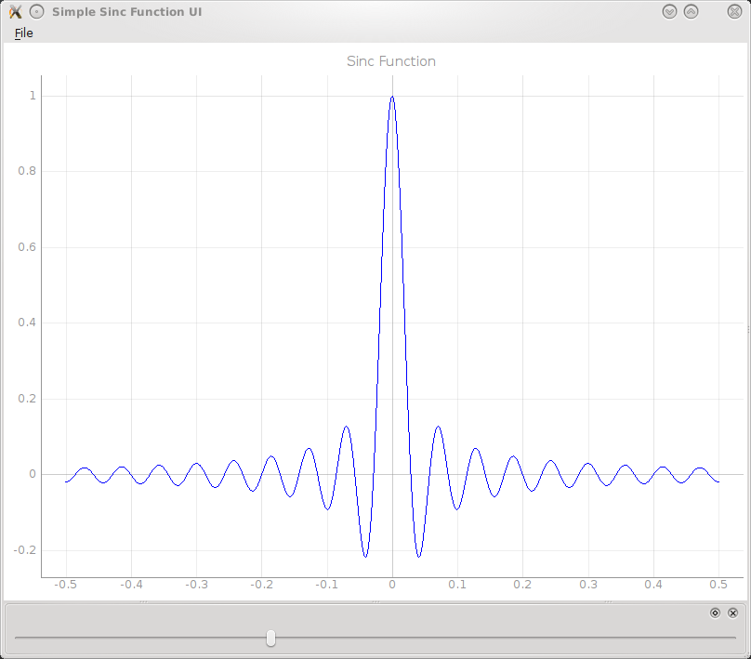Image resolution: width=751 pixels, height=659 pixels.
Task: Click the slider handle
Action: pyautogui.click(x=270, y=638)
